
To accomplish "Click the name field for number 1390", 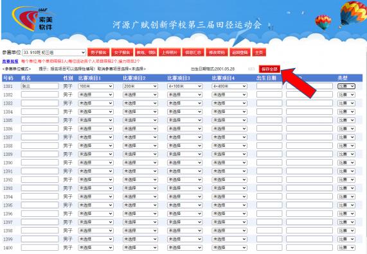I will [x=40, y=163].
